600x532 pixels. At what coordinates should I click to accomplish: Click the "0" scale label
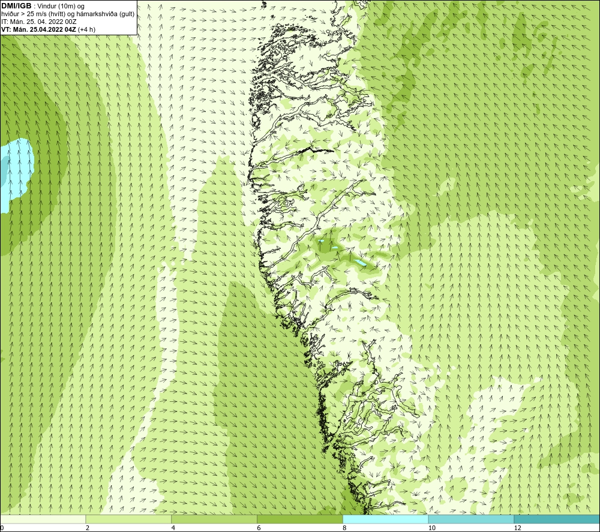pyautogui.click(x=2, y=528)
